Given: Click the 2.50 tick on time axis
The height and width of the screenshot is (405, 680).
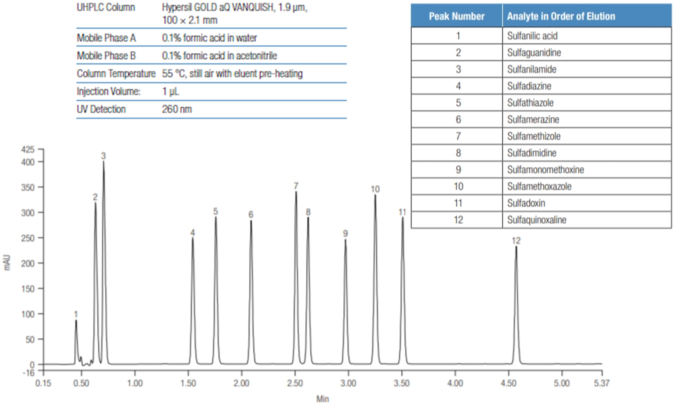Looking at the screenshot, I should (295, 383).
